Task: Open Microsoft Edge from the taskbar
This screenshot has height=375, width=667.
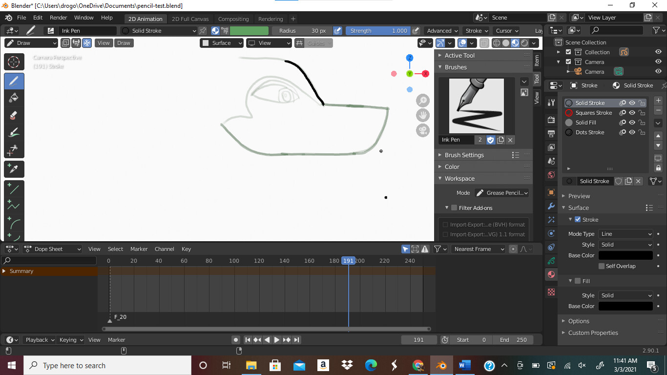Action: coord(371,365)
